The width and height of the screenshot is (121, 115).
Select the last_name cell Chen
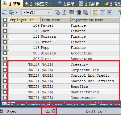pos(55,31)
